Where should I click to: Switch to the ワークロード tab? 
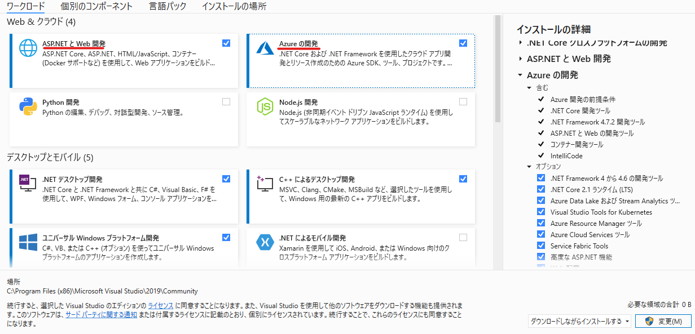[25, 6]
